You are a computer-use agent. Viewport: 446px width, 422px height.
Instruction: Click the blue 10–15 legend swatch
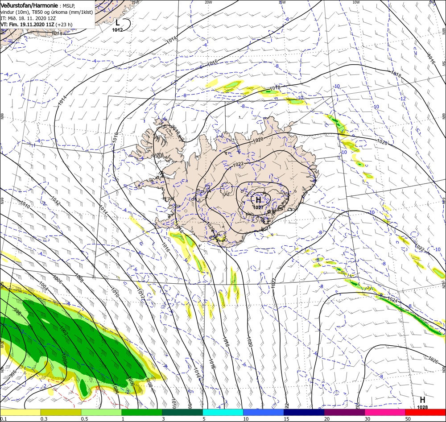point(264,412)
